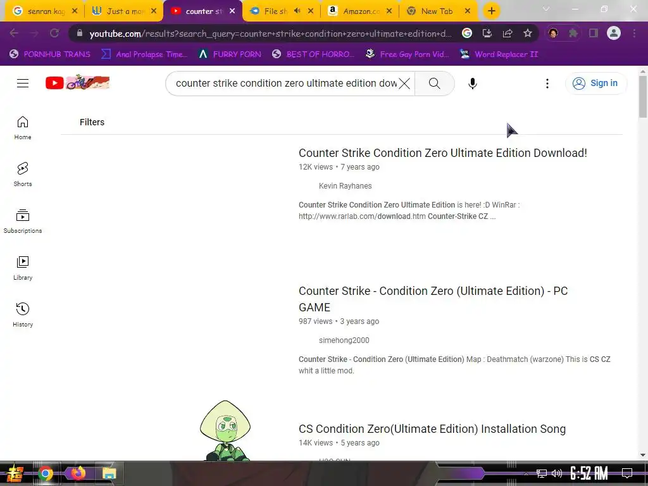Focus the YouTube search input field
Viewport: 648px width, 486px height.
pyautogui.click(x=286, y=84)
